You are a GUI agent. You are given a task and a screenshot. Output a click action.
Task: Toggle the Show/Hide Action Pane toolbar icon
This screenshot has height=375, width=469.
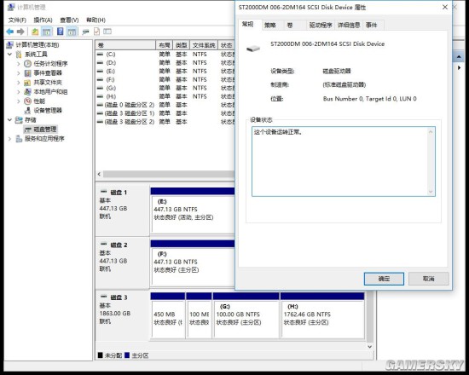pos(72,32)
